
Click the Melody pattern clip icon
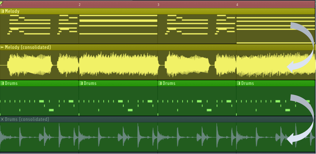coord(2,11)
